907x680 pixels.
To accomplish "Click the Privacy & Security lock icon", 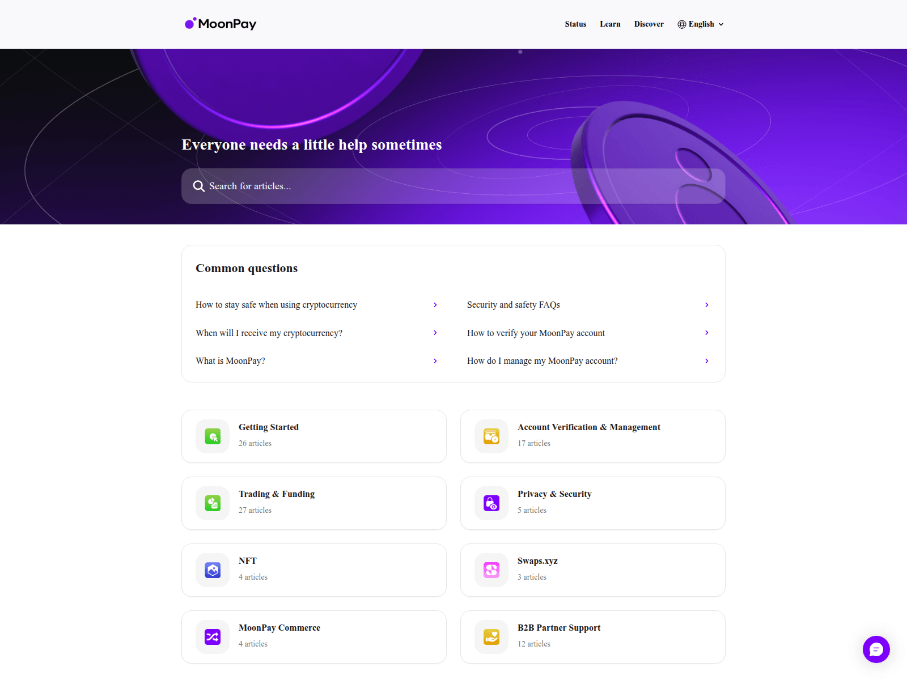I will [x=491, y=503].
